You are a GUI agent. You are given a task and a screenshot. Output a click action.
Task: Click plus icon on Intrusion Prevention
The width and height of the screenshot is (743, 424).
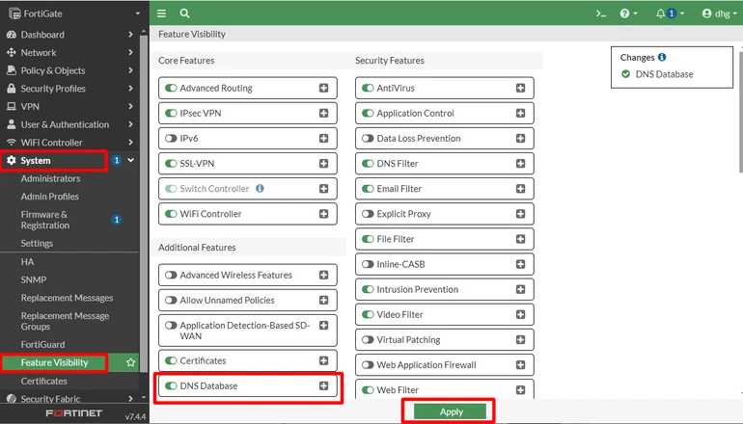pyautogui.click(x=520, y=289)
